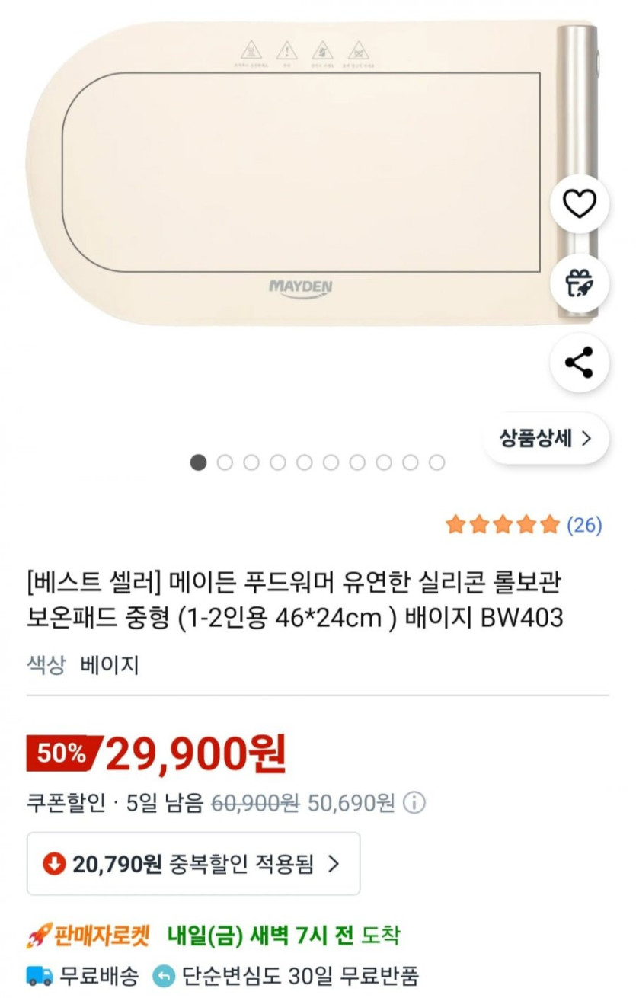This screenshot has width=636, height=998.
Task: Tap the heart wishlist icon
Action: click(x=580, y=203)
